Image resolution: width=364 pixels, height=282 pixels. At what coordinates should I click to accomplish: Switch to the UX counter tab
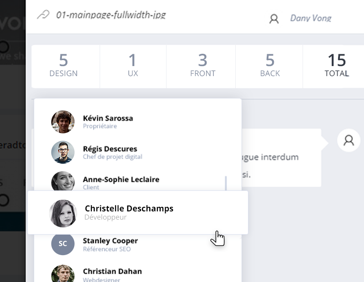coord(133,67)
